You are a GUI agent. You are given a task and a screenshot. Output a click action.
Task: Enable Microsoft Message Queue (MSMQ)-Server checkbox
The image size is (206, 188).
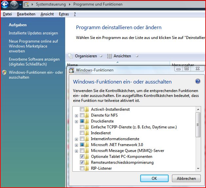pyautogui.click(x=82, y=151)
